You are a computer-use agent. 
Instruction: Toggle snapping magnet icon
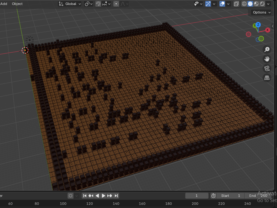point(98,4)
